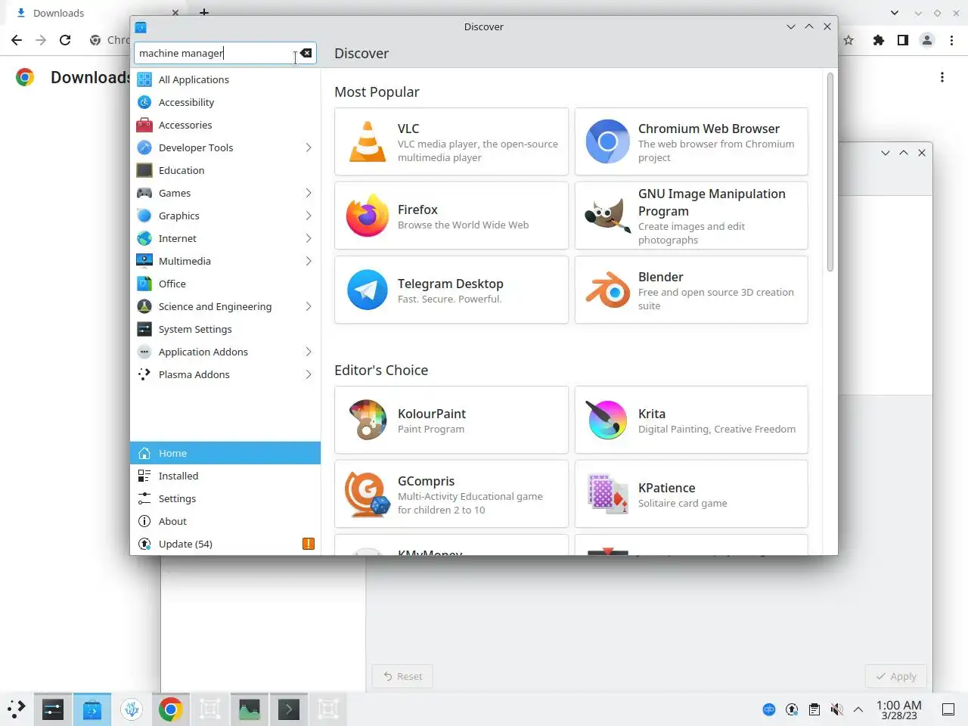Expand Plasma Addons arrow
Image resolution: width=968 pixels, height=726 pixels.
click(309, 374)
